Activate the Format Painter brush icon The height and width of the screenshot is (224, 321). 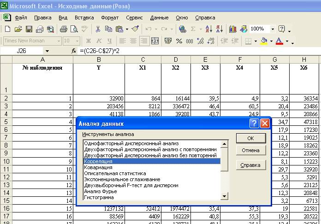coord(136,29)
